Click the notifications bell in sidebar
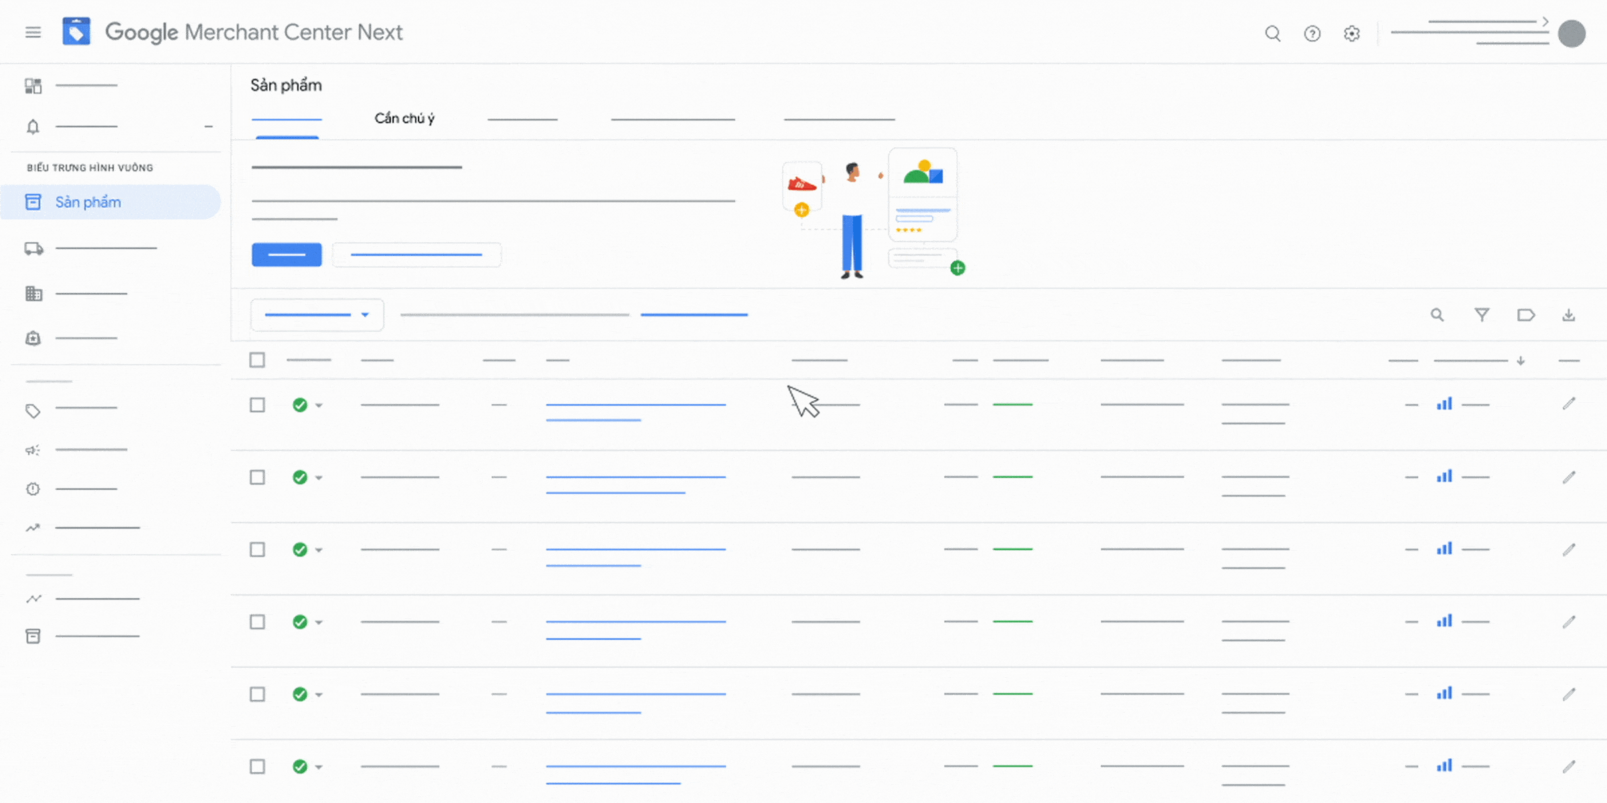 click(x=33, y=126)
